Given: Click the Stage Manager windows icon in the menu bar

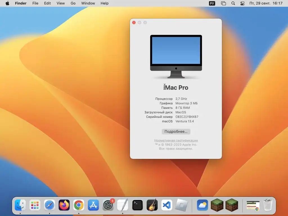Looking at the screenshot, I should coord(223,3).
